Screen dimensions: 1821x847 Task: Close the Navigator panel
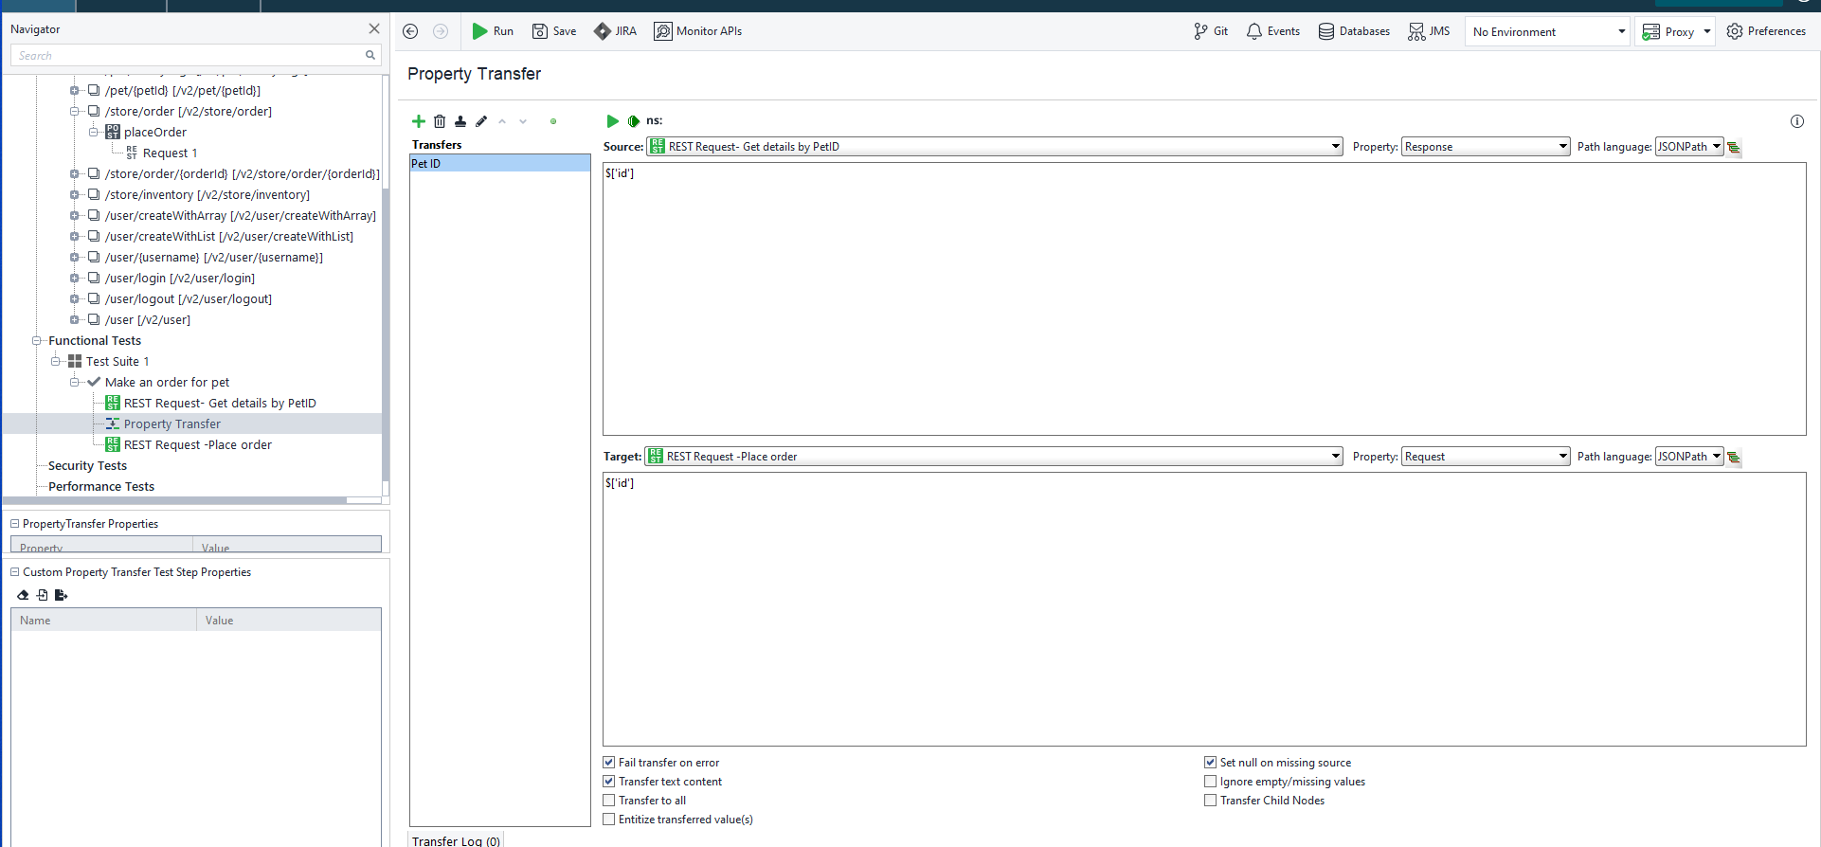(x=374, y=28)
